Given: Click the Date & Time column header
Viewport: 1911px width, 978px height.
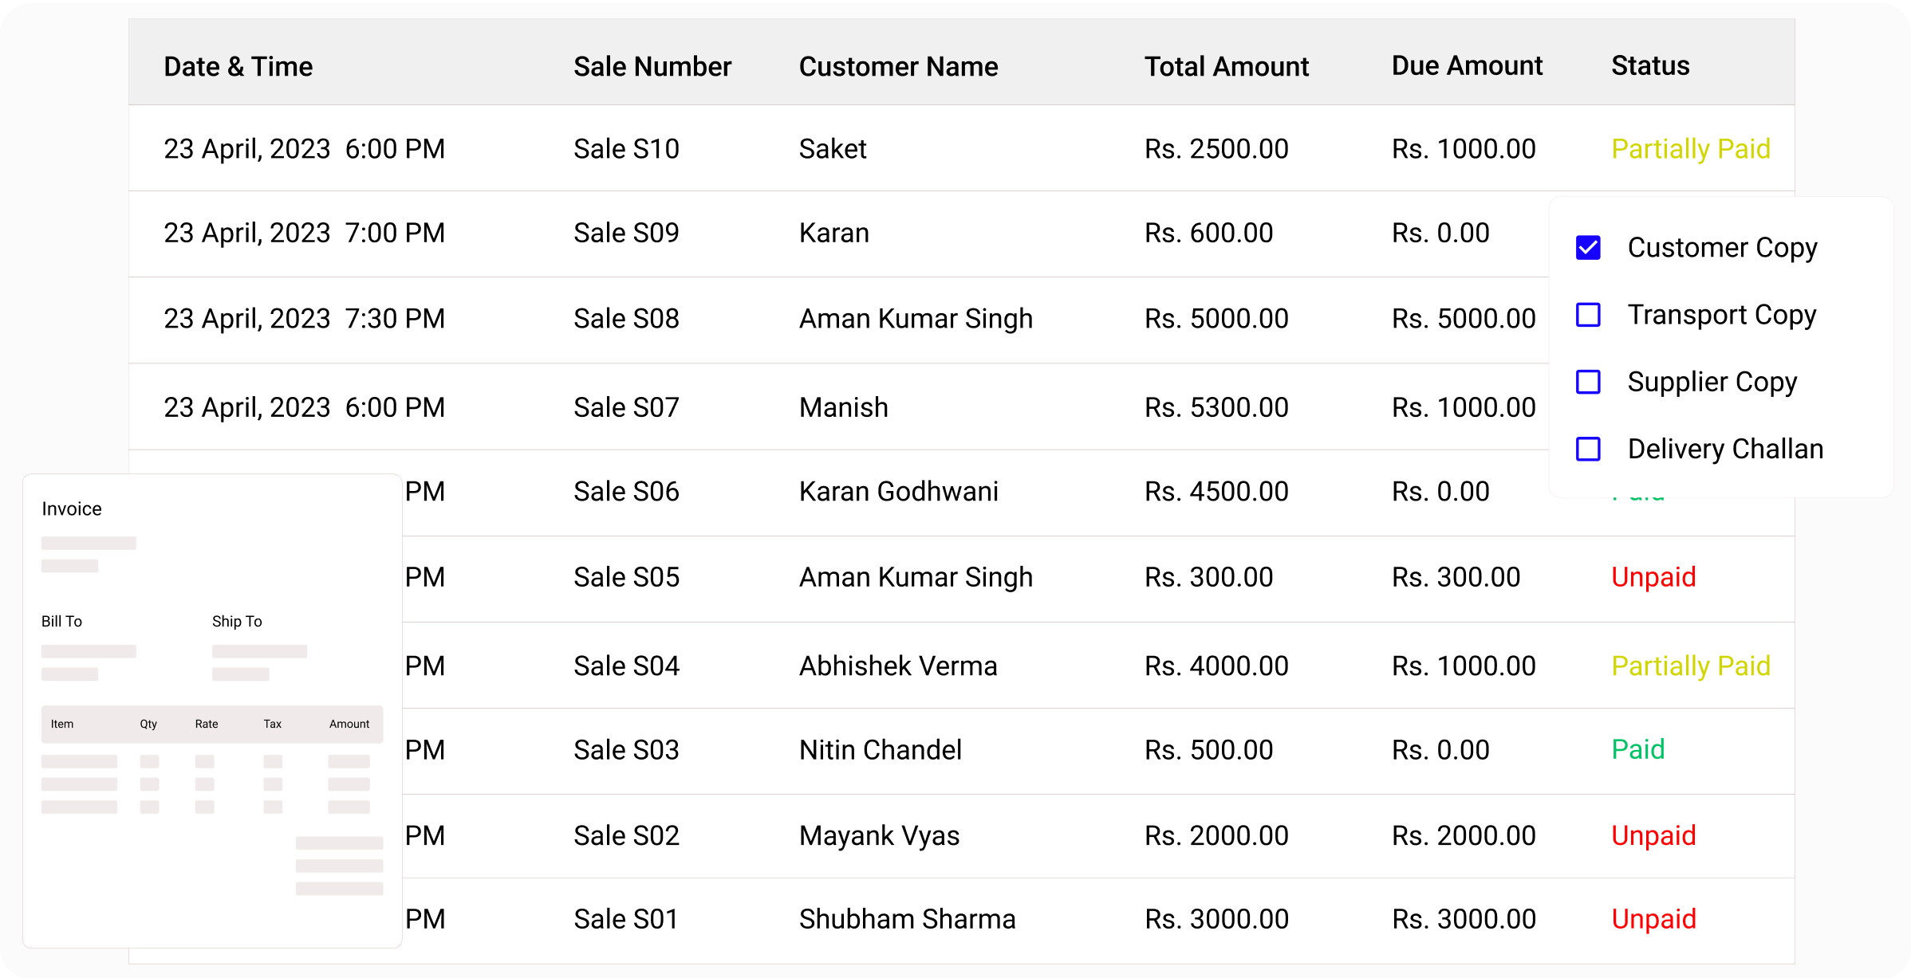Looking at the screenshot, I should (x=238, y=66).
